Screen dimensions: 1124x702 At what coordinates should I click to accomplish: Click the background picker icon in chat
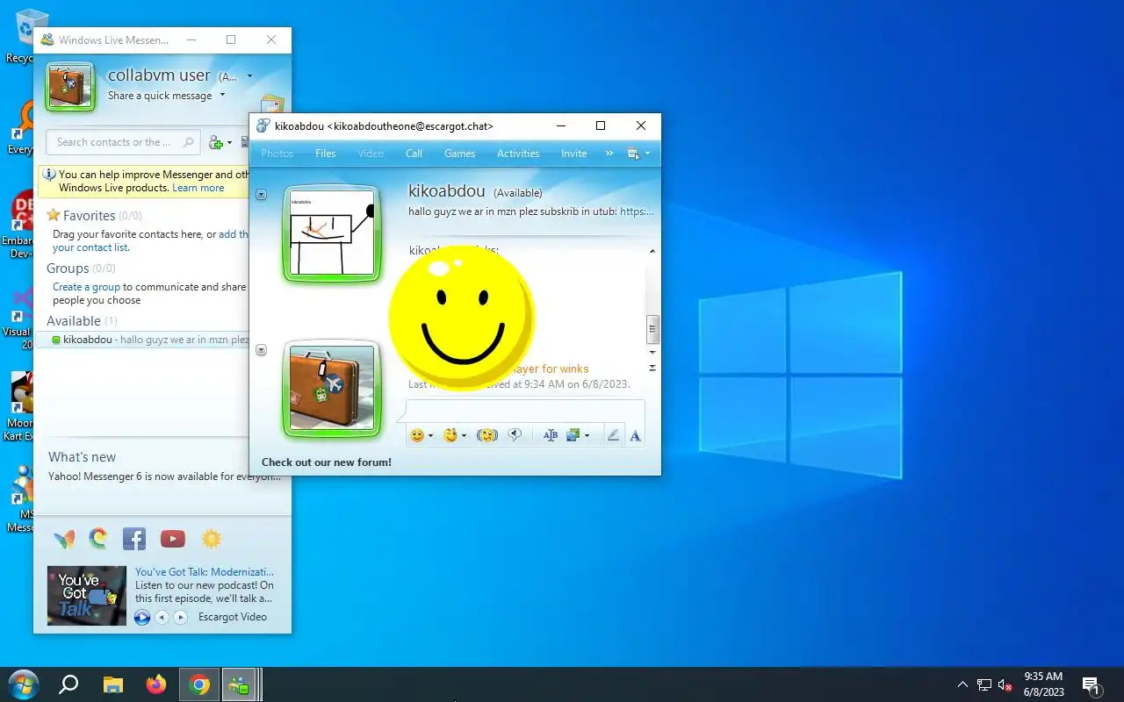pyautogui.click(x=573, y=435)
